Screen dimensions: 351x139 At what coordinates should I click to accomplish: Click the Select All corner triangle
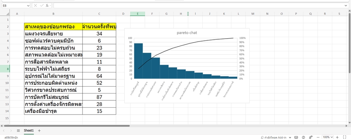8,14
